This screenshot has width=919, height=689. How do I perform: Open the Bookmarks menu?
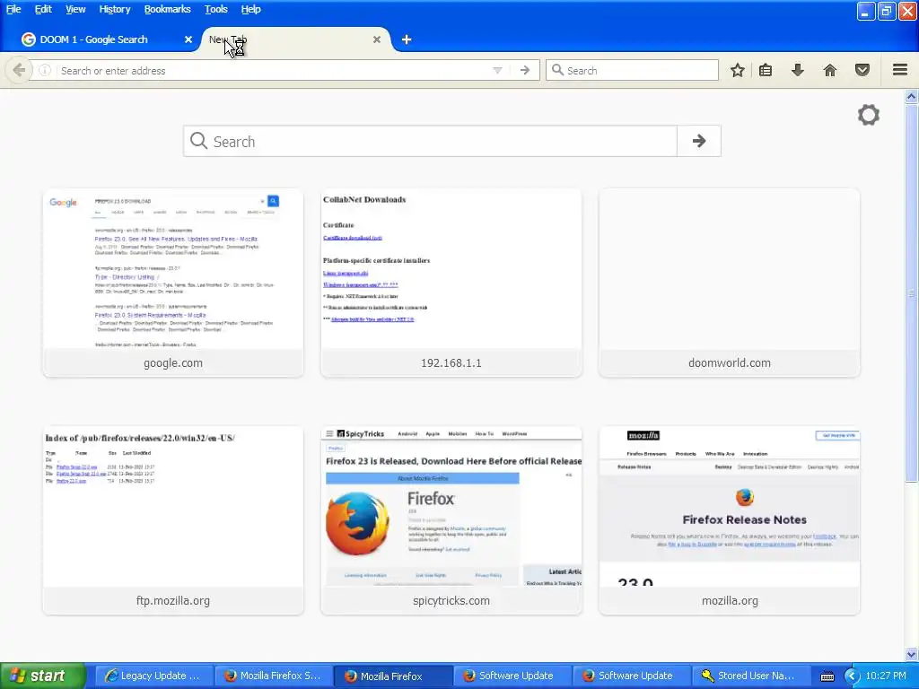click(x=167, y=9)
